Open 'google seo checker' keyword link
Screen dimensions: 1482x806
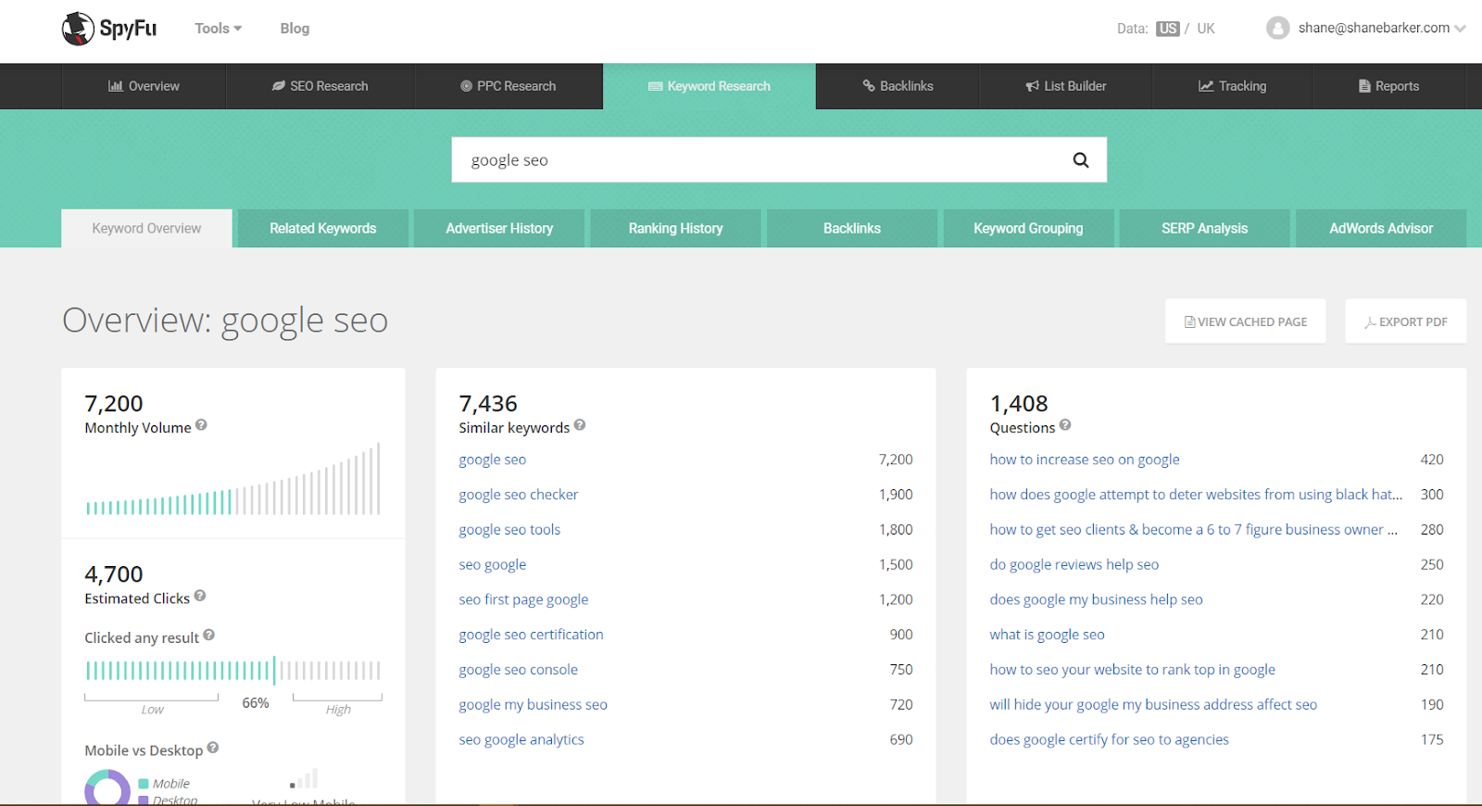[x=519, y=495]
